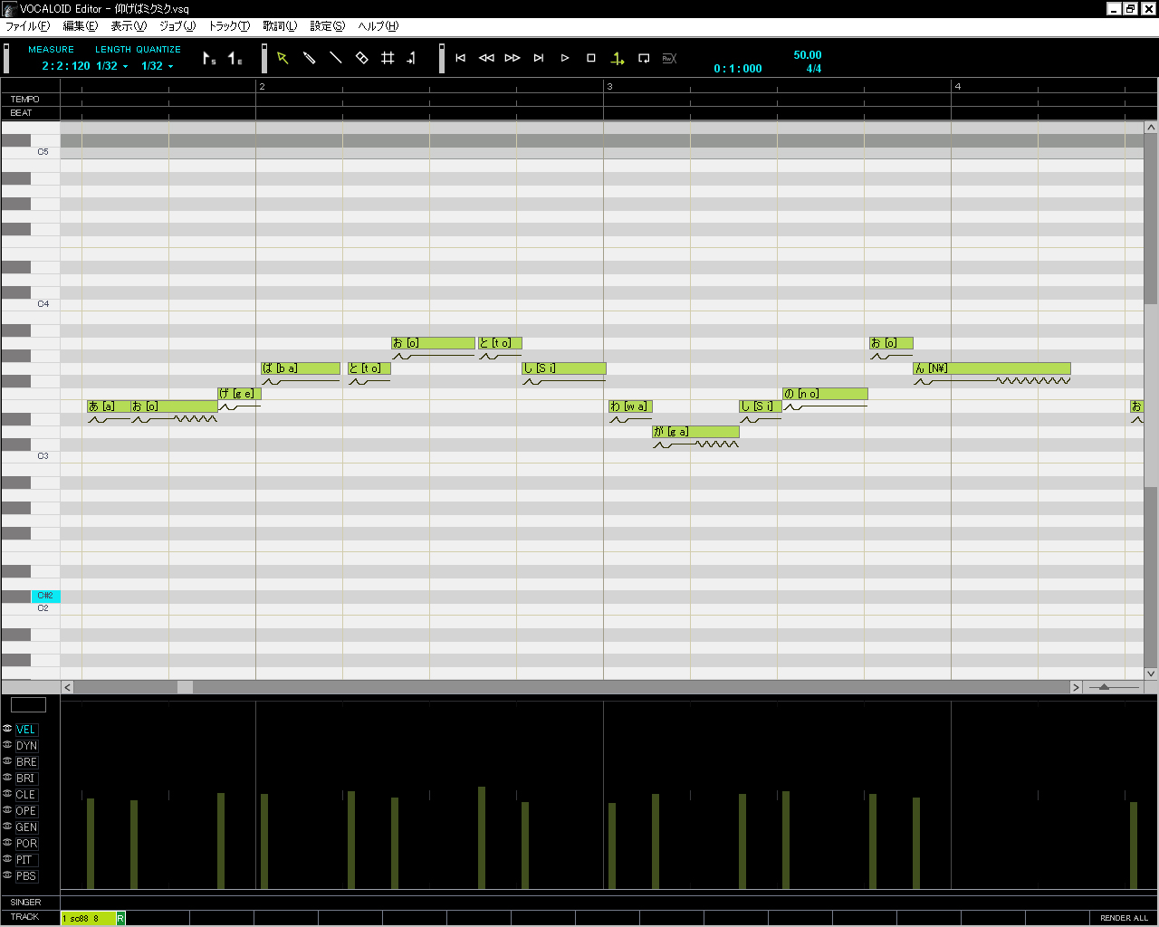Screen dimensions: 1159x927
Task: Set the end marker (E) icon
Action: click(235, 59)
